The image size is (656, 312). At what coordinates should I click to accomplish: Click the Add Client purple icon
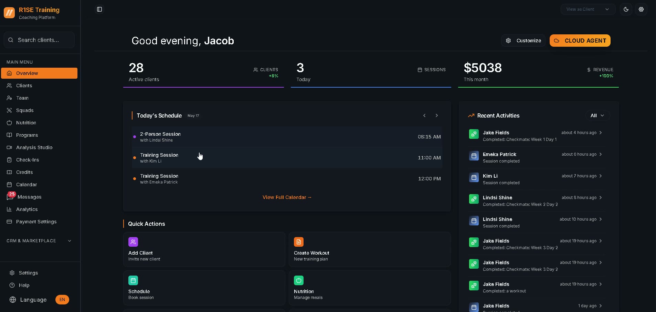pyautogui.click(x=133, y=242)
